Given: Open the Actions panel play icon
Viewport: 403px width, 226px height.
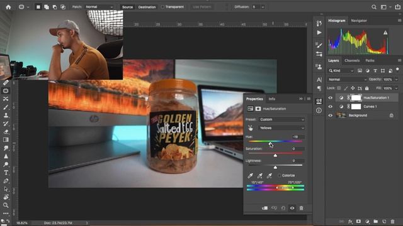Looking at the screenshot, I should pyautogui.click(x=319, y=33).
